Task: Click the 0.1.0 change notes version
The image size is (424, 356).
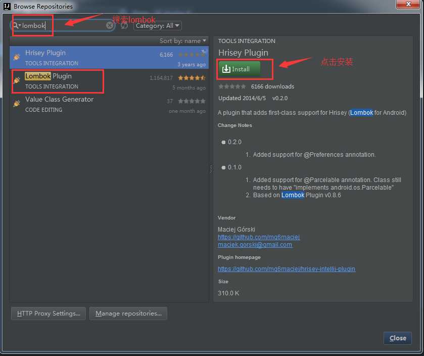Action: 234,167
